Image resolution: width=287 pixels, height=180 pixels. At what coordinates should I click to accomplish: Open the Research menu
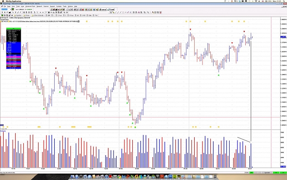pos(39,6)
